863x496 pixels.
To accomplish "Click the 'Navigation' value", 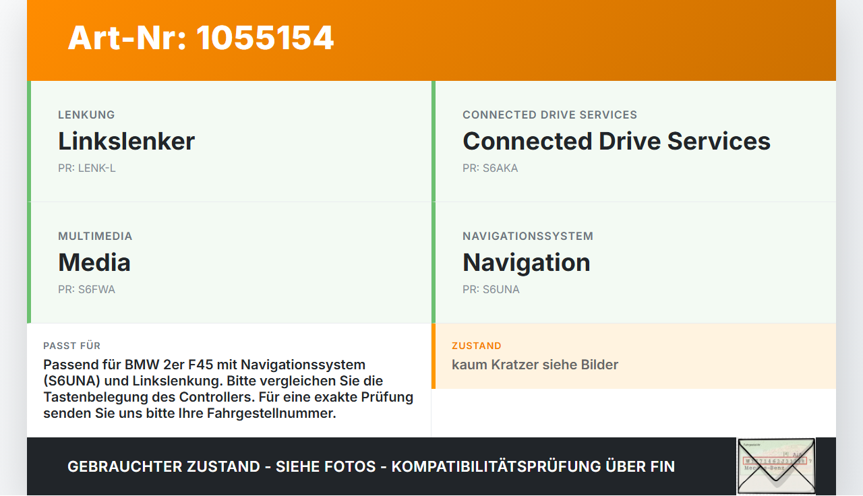I will [x=527, y=262].
